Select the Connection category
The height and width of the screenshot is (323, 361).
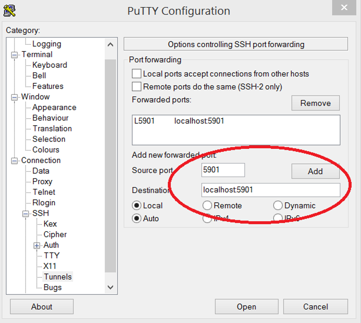click(41, 160)
